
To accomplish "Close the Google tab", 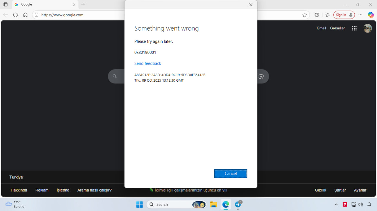I will click(x=74, y=4).
